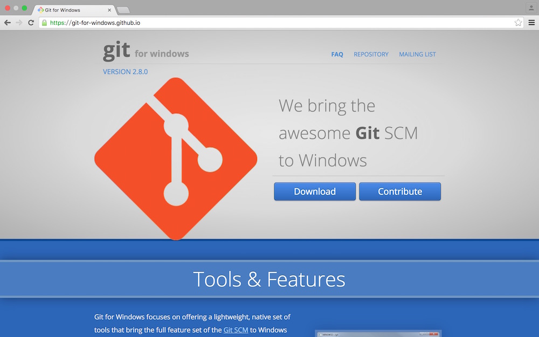The width and height of the screenshot is (539, 337).
Task: Click the macOS green fullscreen window button
Action: click(x=24, y=8)
